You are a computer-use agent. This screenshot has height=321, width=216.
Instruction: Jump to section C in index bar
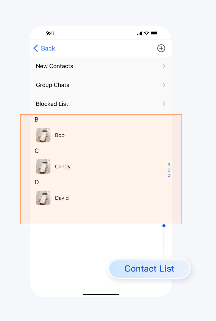(x=169, y=170)
